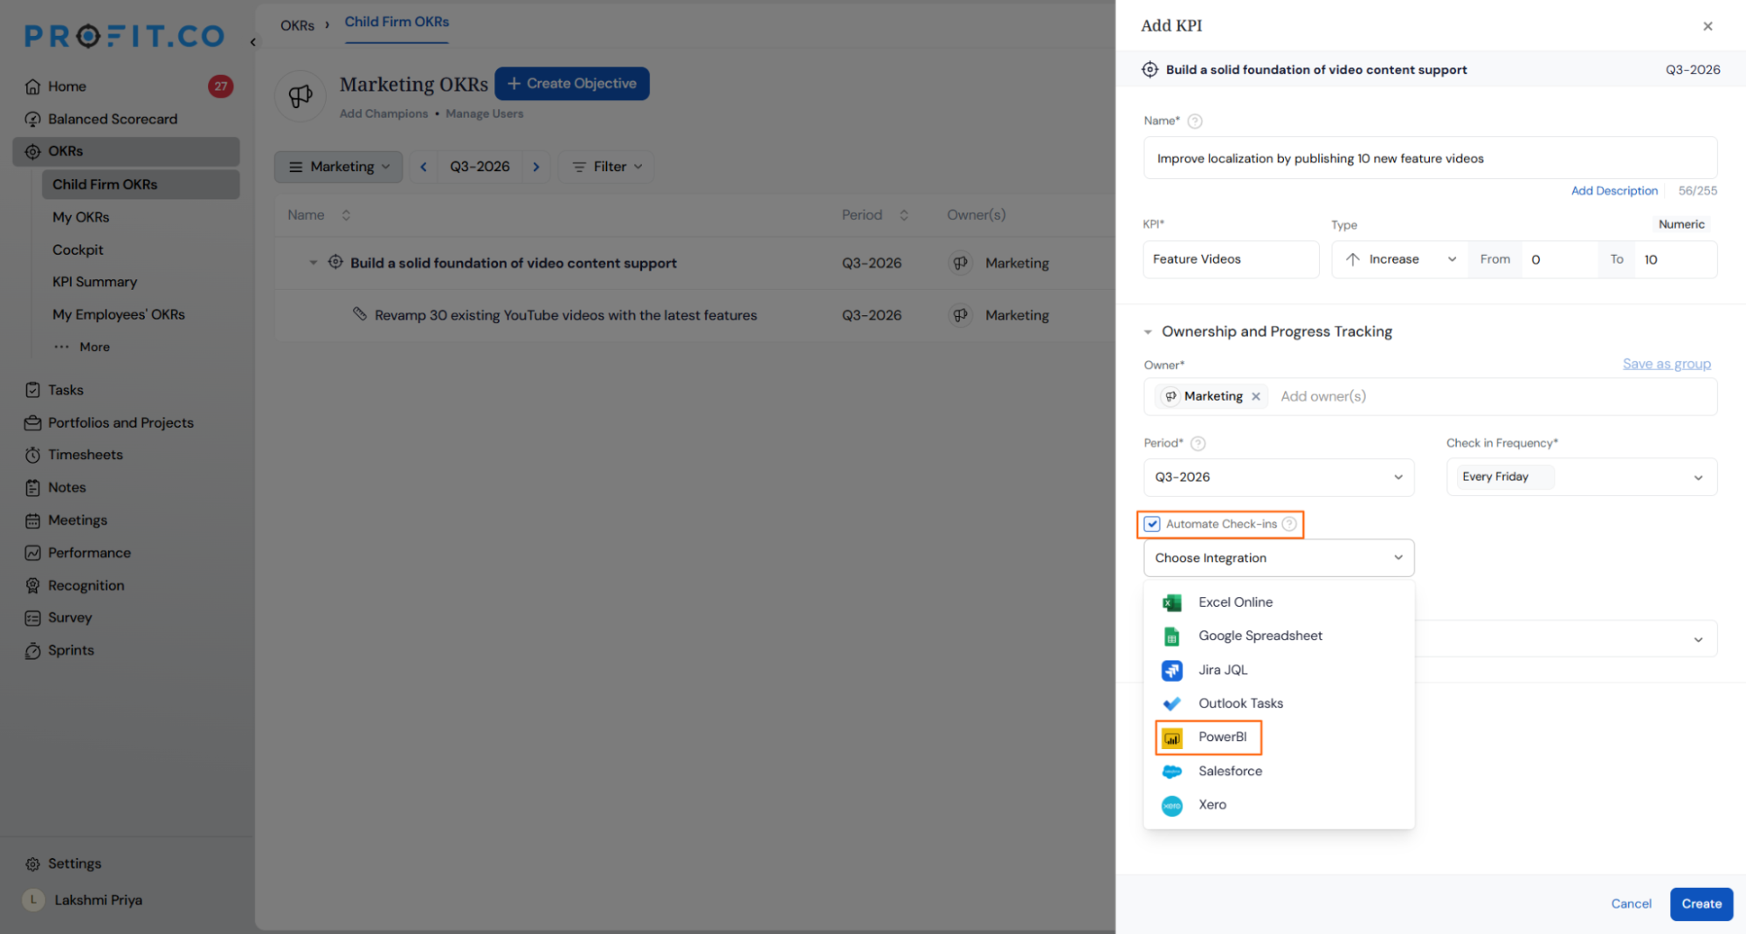Screen dimensions: 1746x934
Task: Select Xero integration
Action: [1279, 805]
